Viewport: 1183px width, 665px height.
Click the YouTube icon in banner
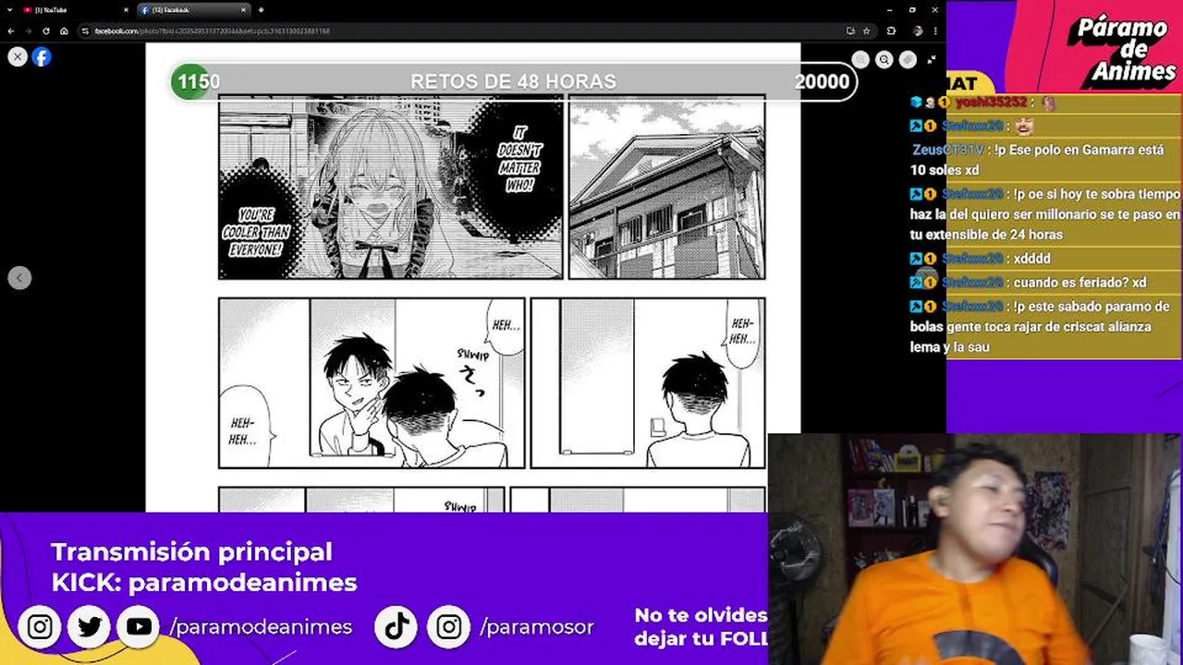[140, 627]
